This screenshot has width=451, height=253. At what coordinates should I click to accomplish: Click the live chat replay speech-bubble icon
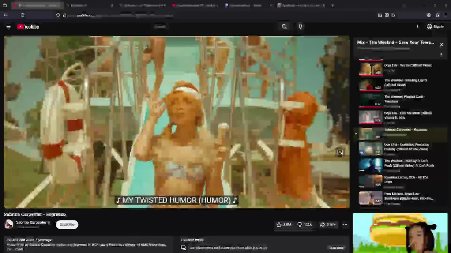[x=184, y=248]
